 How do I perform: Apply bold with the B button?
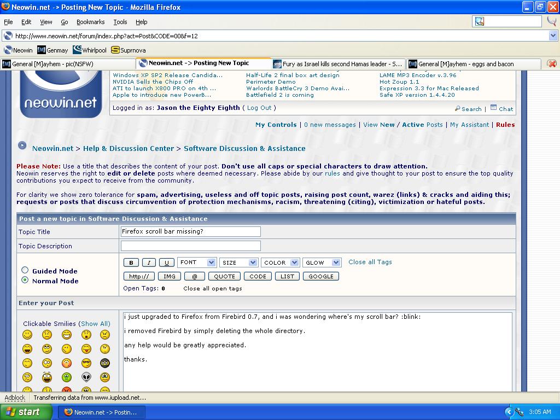click(131, 262)
